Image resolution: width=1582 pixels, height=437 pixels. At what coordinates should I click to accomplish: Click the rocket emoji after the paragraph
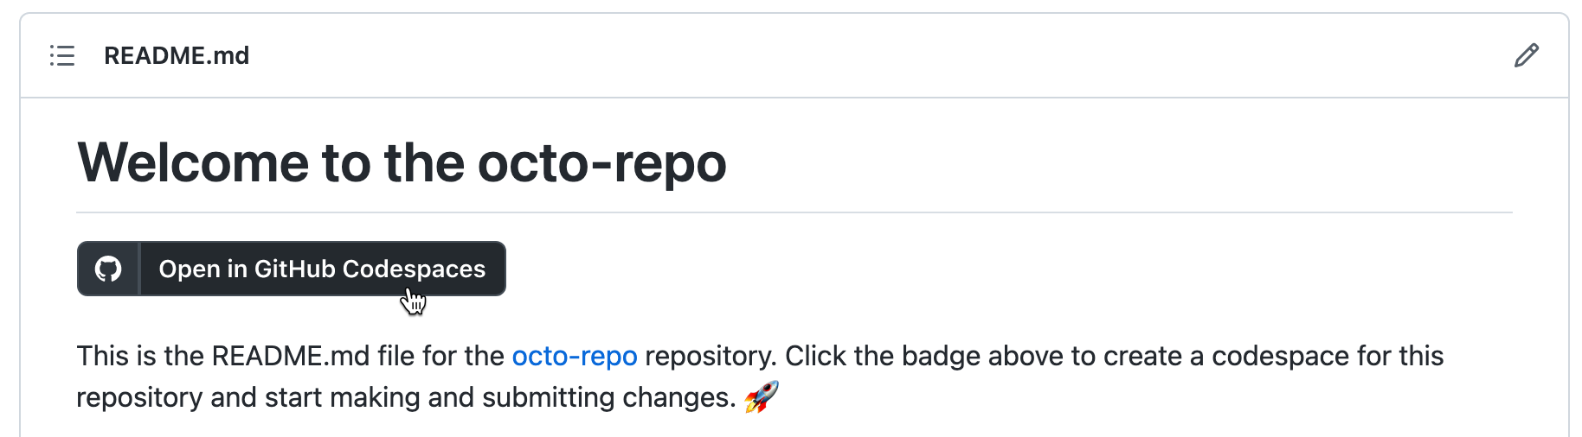pos(762,397)
